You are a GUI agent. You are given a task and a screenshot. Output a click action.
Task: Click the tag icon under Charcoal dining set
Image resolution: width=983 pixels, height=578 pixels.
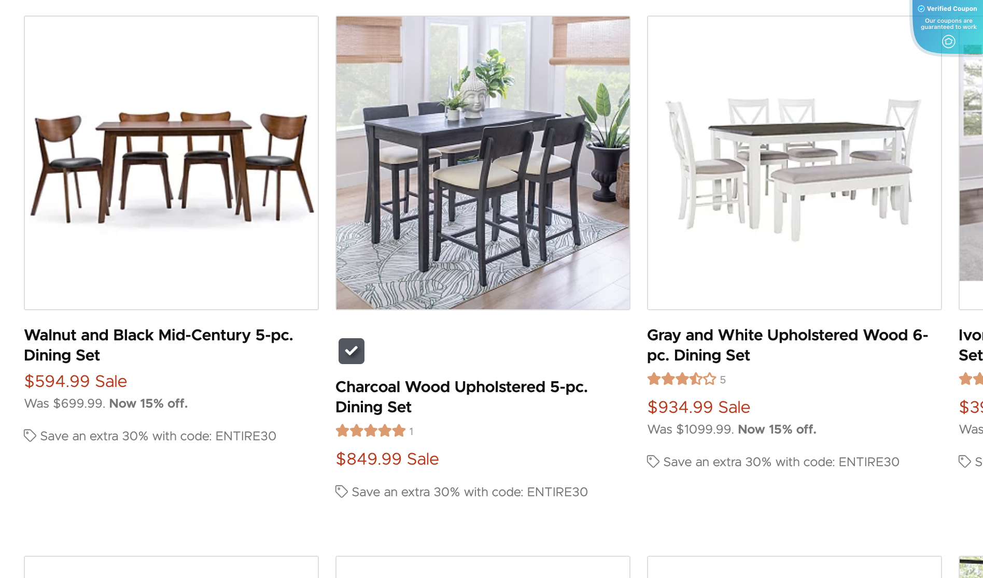[341, 492]
